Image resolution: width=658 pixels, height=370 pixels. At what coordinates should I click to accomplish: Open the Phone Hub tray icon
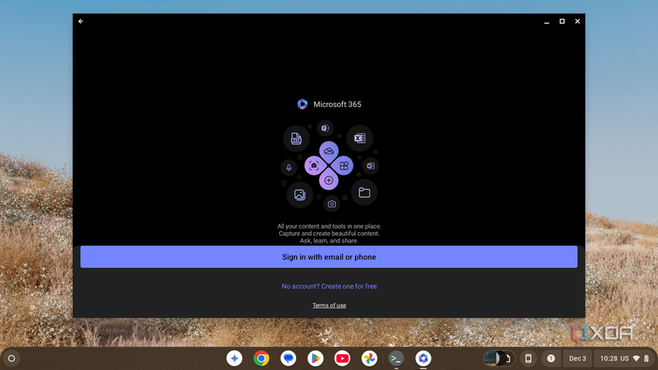click(x=528, y=358)
